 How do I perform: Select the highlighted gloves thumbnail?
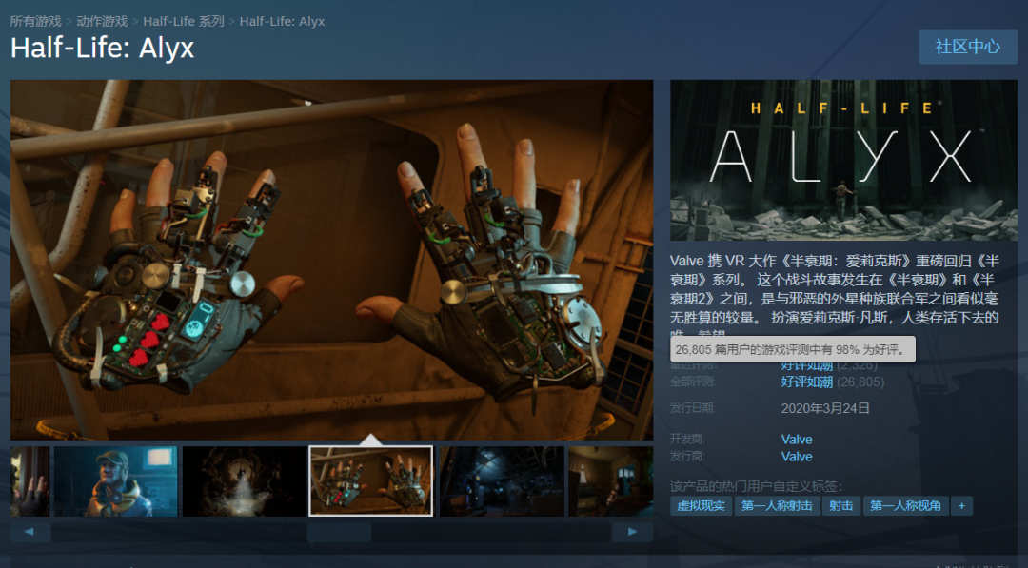371,481
